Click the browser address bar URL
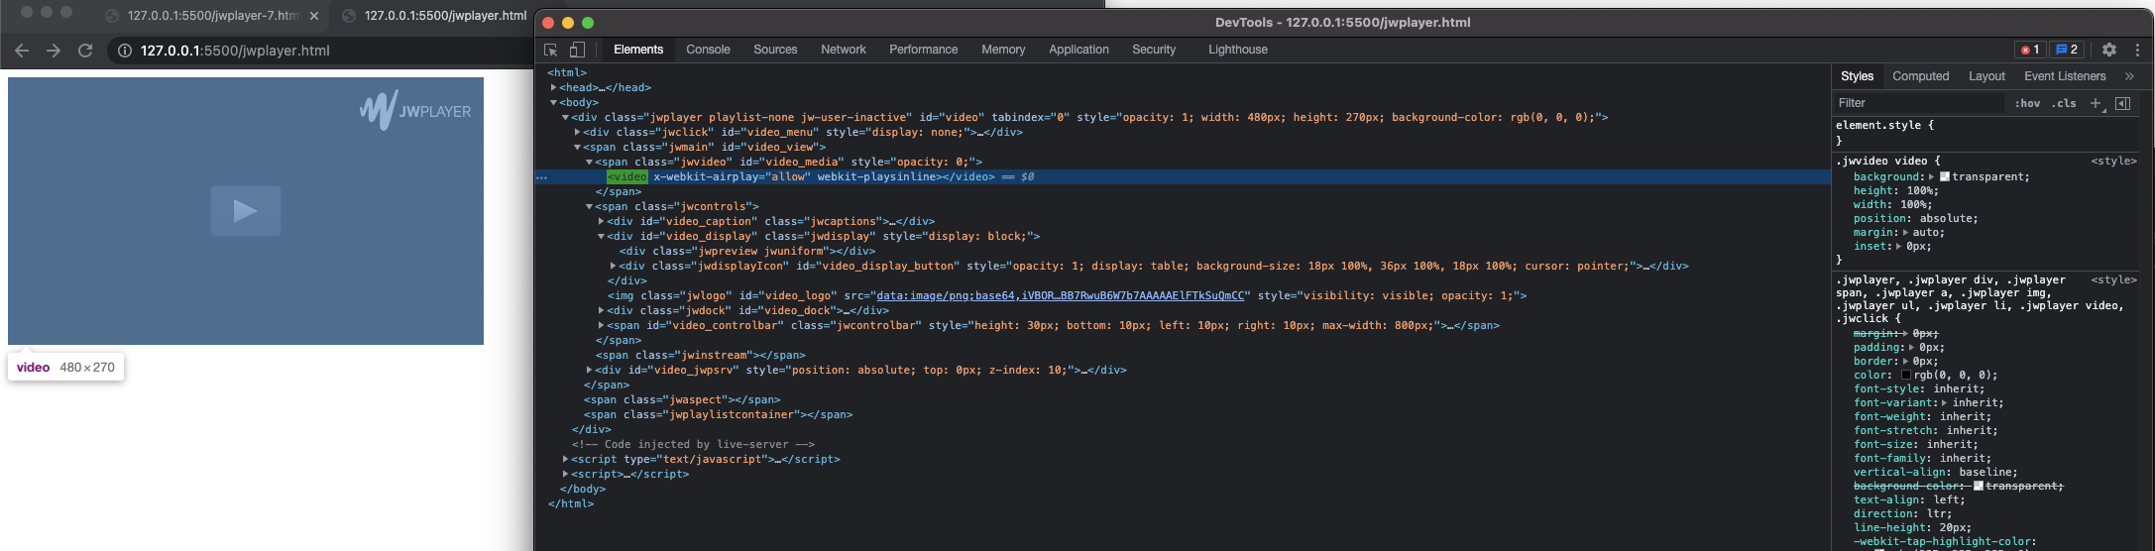The height and width of the screenshot is (551, 2155). pyautogui.click(x=235, y=51)
